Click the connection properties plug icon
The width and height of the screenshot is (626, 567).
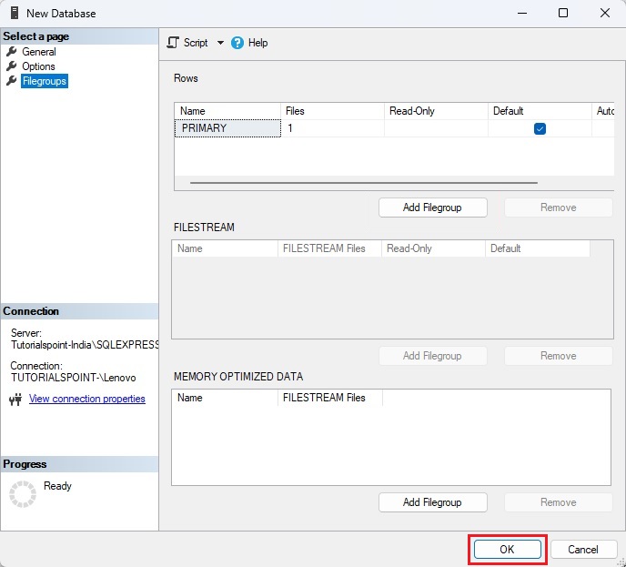point(15,399)
